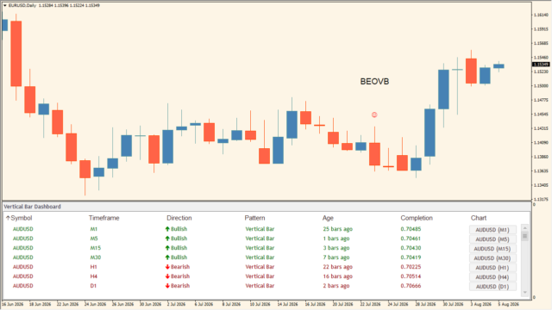
Task: Click the completion value 0.70461
Action: [411, 239]
